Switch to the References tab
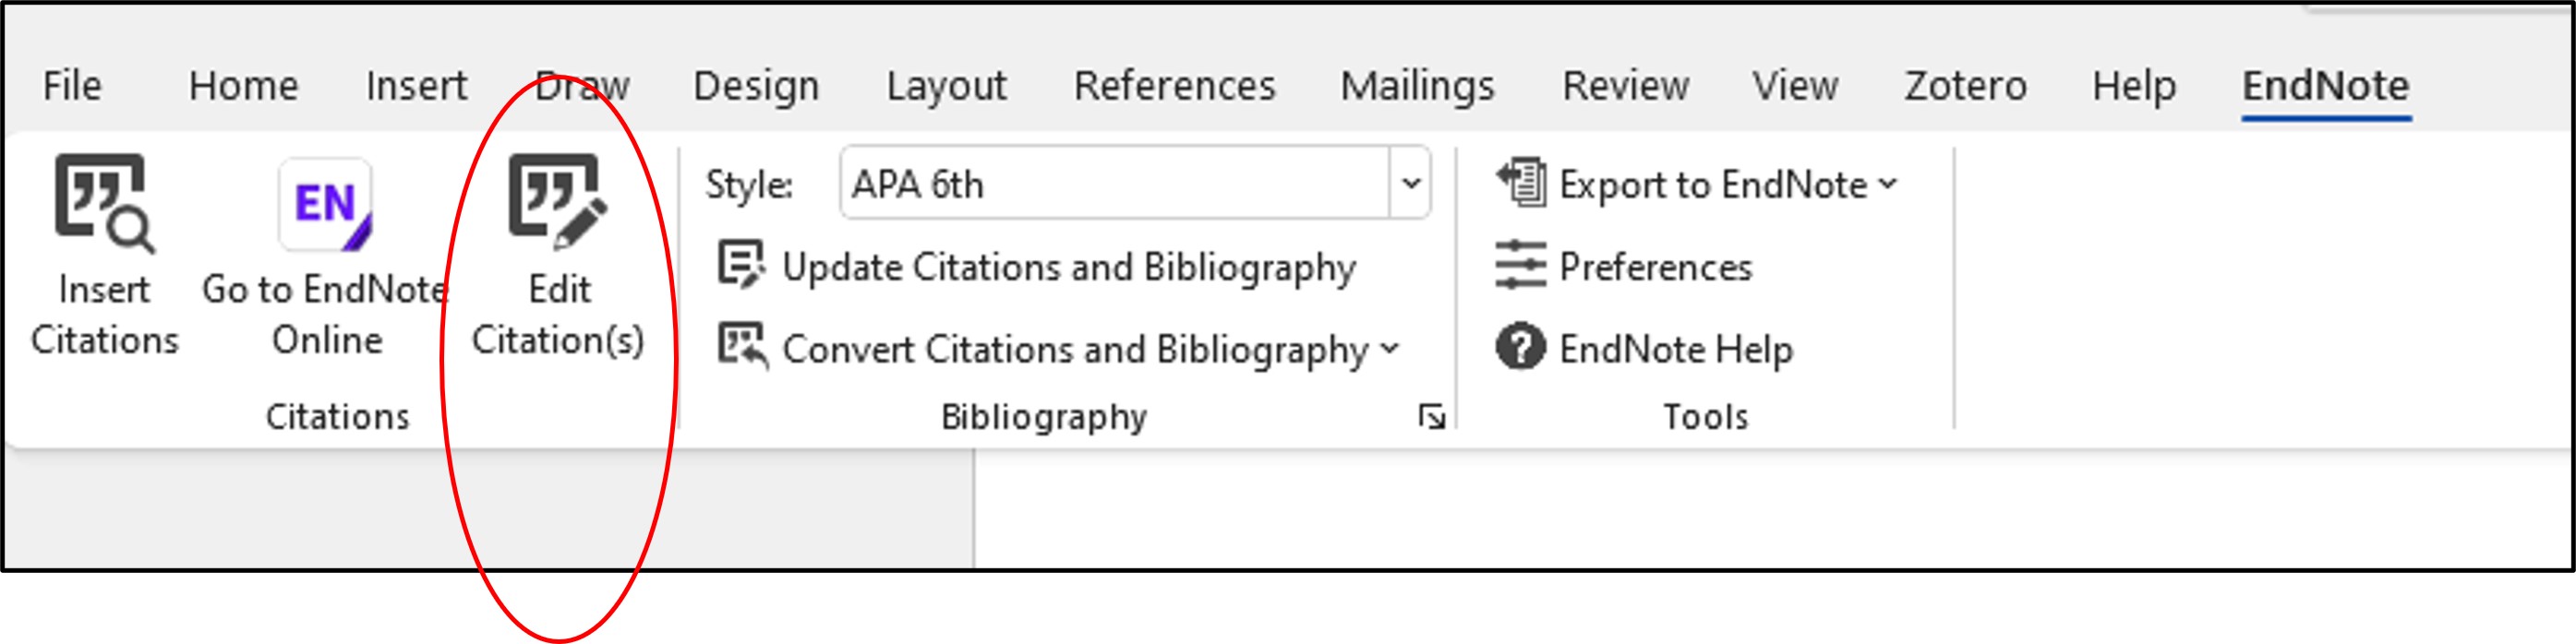 coord(1175,86)
